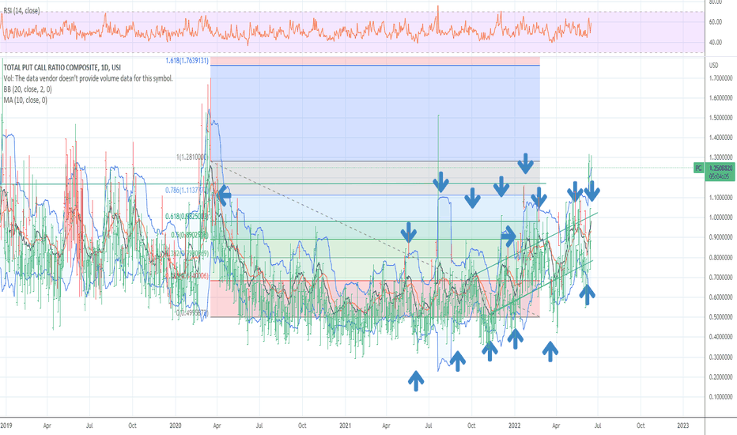
Task: Click the Vol data vendor notice line
Action: (x=88, y=78)
